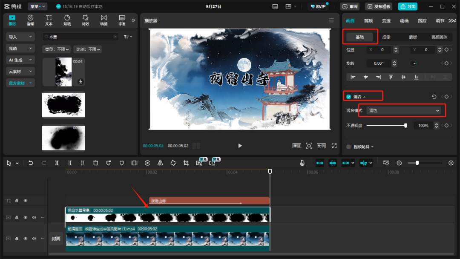The height and width of the screenshot is (259, 460).
Task: Select the crop tool in timeline toolbar
Action: (x=186, y=163)
